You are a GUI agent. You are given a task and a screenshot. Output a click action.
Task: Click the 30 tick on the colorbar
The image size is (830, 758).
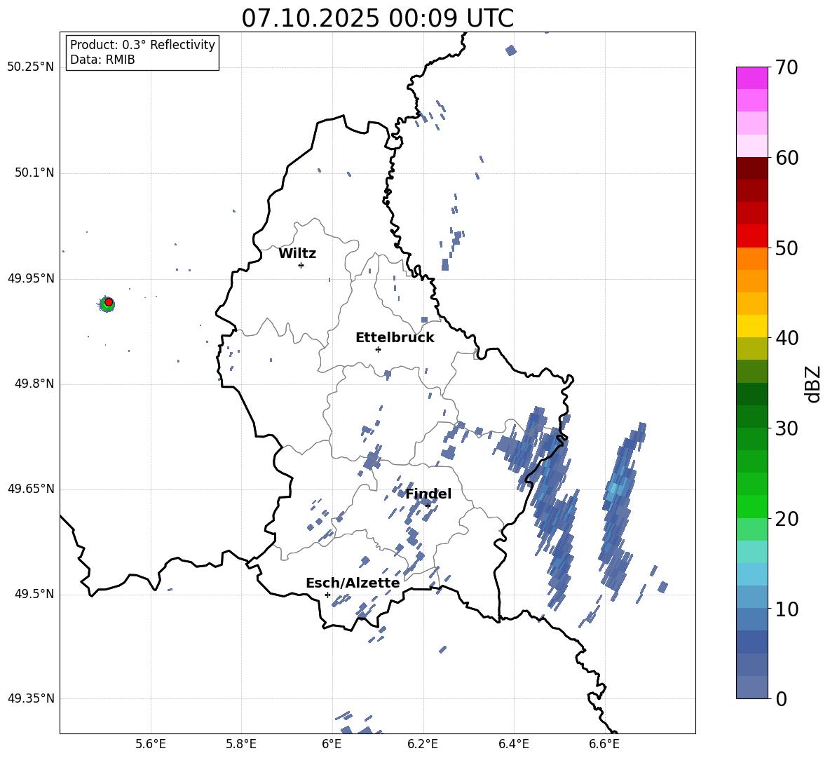point(787,428)
